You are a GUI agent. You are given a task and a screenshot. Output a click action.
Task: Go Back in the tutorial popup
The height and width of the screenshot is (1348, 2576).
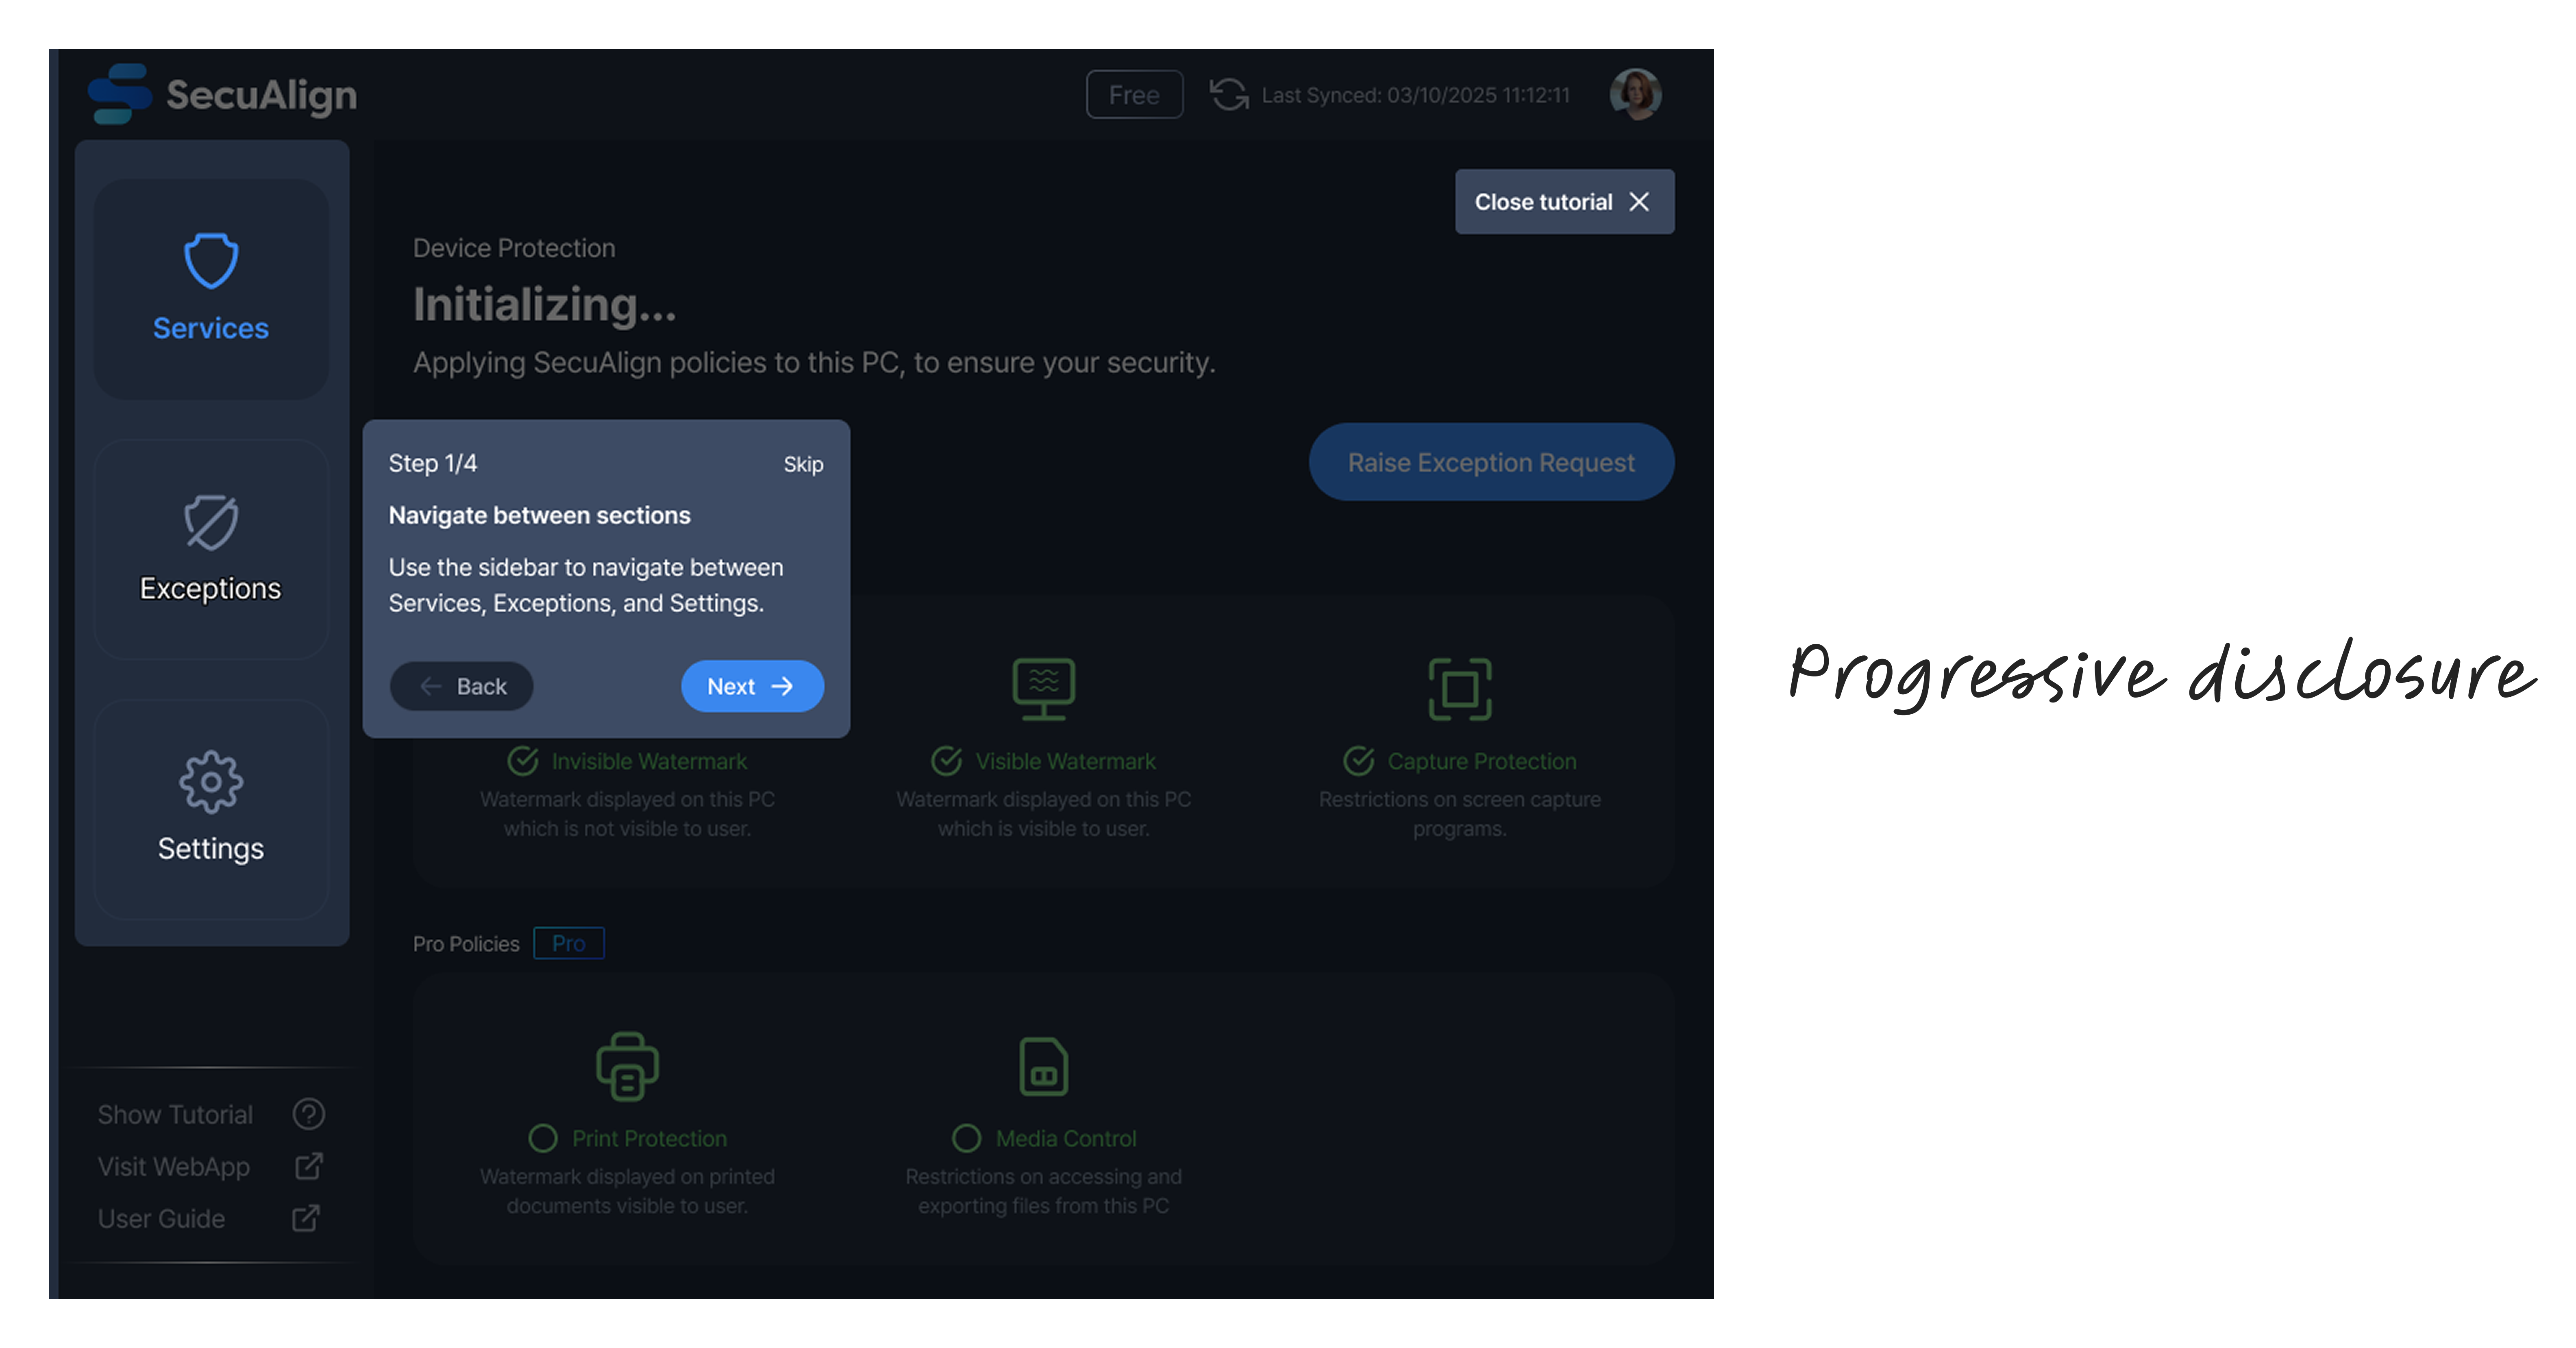[462, 686]
